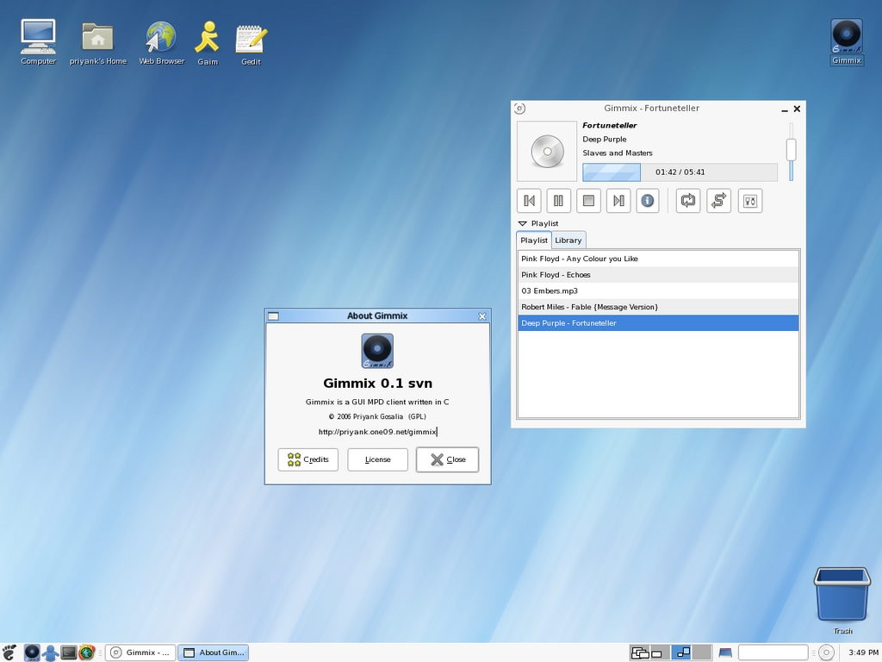The image size is (882, 662).
Task: Open Gimmix preferences button
Action: point(750,201)
